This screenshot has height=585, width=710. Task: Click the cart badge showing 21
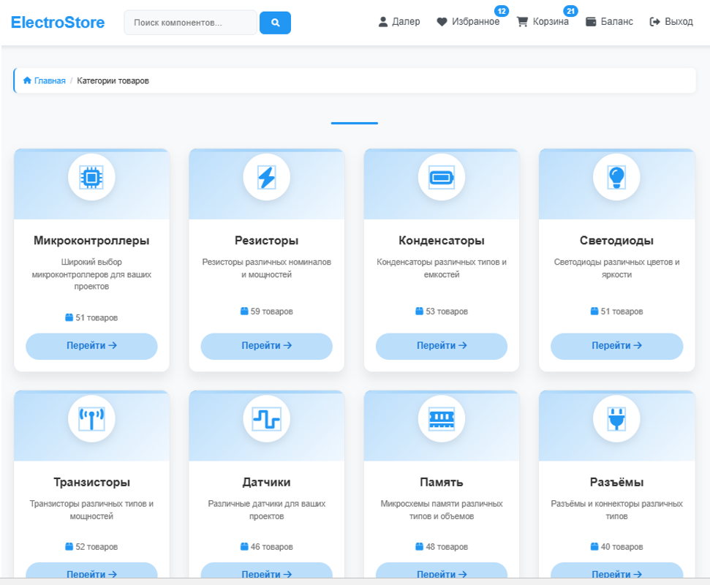(570, 11)
